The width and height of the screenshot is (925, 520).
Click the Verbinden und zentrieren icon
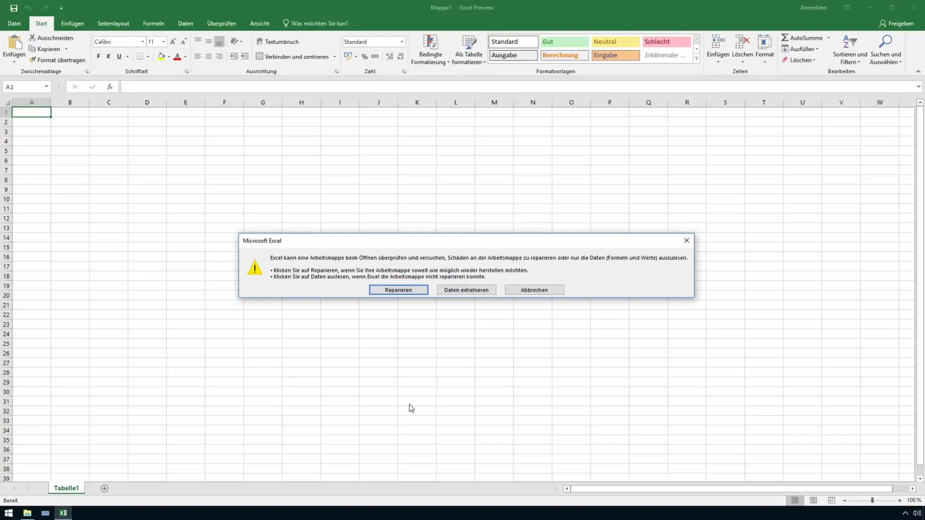(259, 56)
